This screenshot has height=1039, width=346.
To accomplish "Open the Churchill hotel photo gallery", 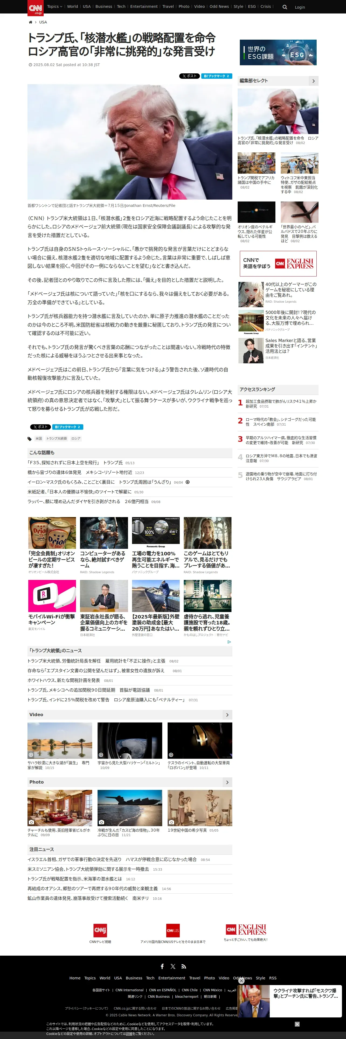I will point(60,808).
